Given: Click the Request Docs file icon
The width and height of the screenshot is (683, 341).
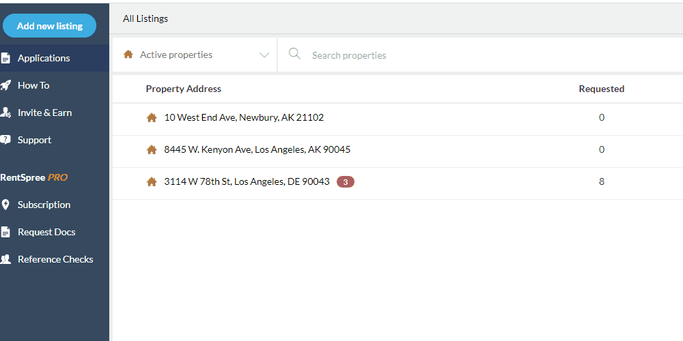Looking at the screenshot, I should click(x=5, y=233).
